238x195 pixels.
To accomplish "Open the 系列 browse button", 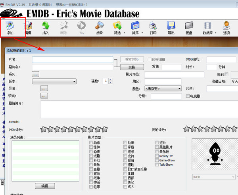I will (x=35, y=74).
